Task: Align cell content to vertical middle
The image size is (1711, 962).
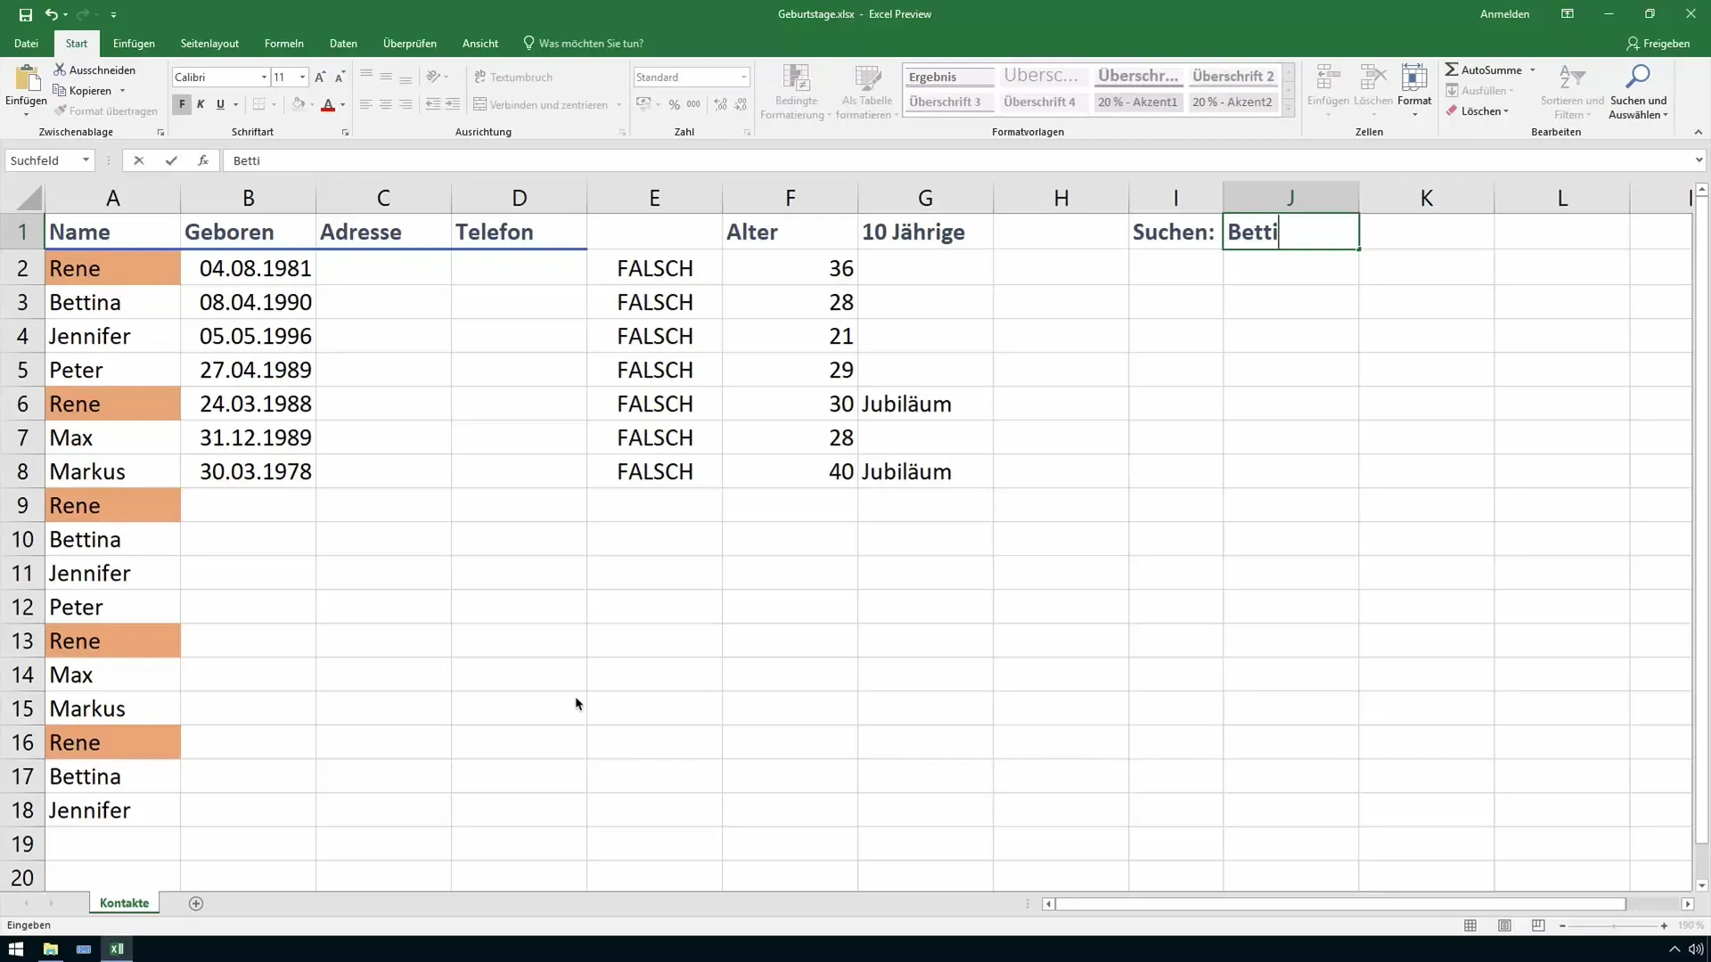Action: click(386, 77)
